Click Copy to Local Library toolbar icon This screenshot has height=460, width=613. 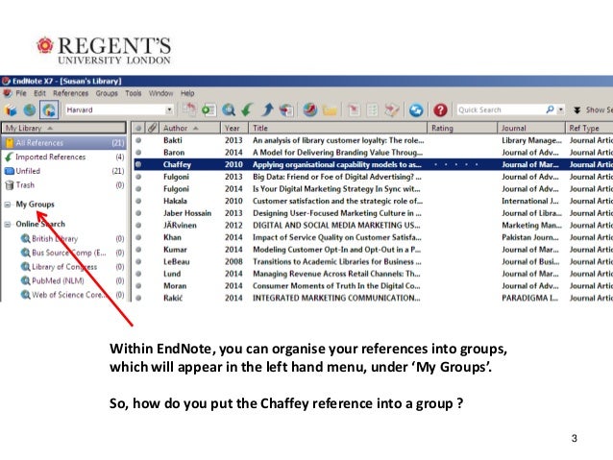click(x=189, y=109)
